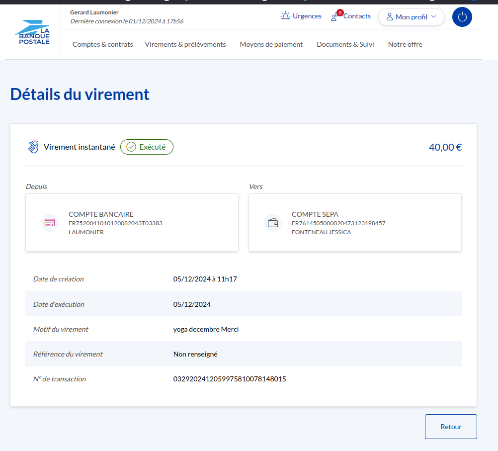The height and width of the screenshot is (451, 498).
Task: Click the instant transfer snapping fingers icon
Action: click(x=33, y=147)
